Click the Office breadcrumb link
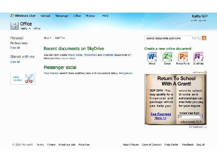The height and width of the screenshot is (162, 217). click(x=37, y=28)
